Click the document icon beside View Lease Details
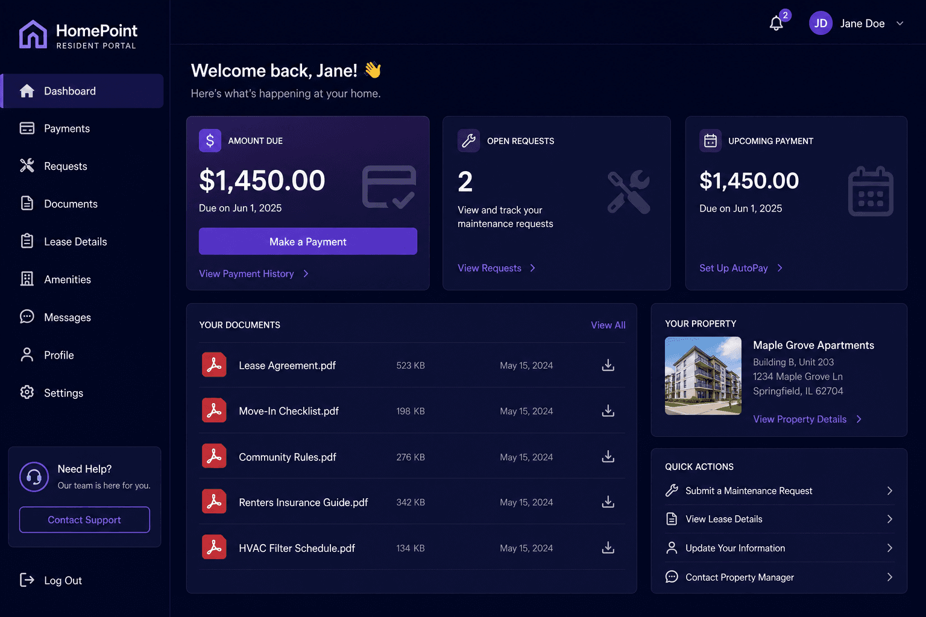This screenshot has width=926, height=617. coord(672,519)
